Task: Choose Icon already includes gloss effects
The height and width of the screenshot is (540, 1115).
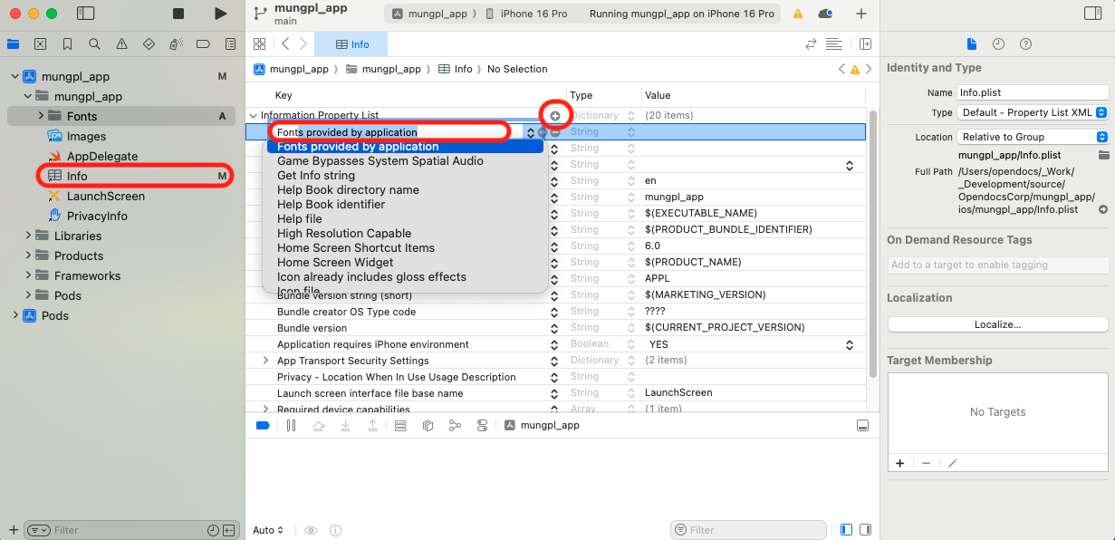Action: pos(371,277)
